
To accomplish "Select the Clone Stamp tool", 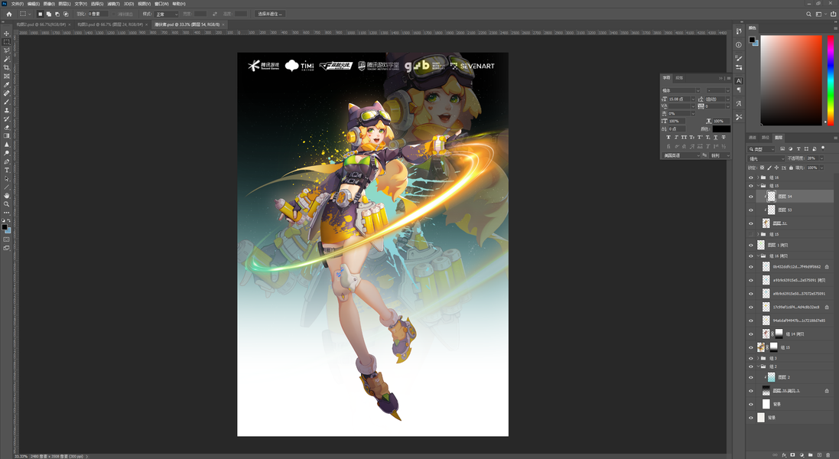I will [x=6, y=110].
